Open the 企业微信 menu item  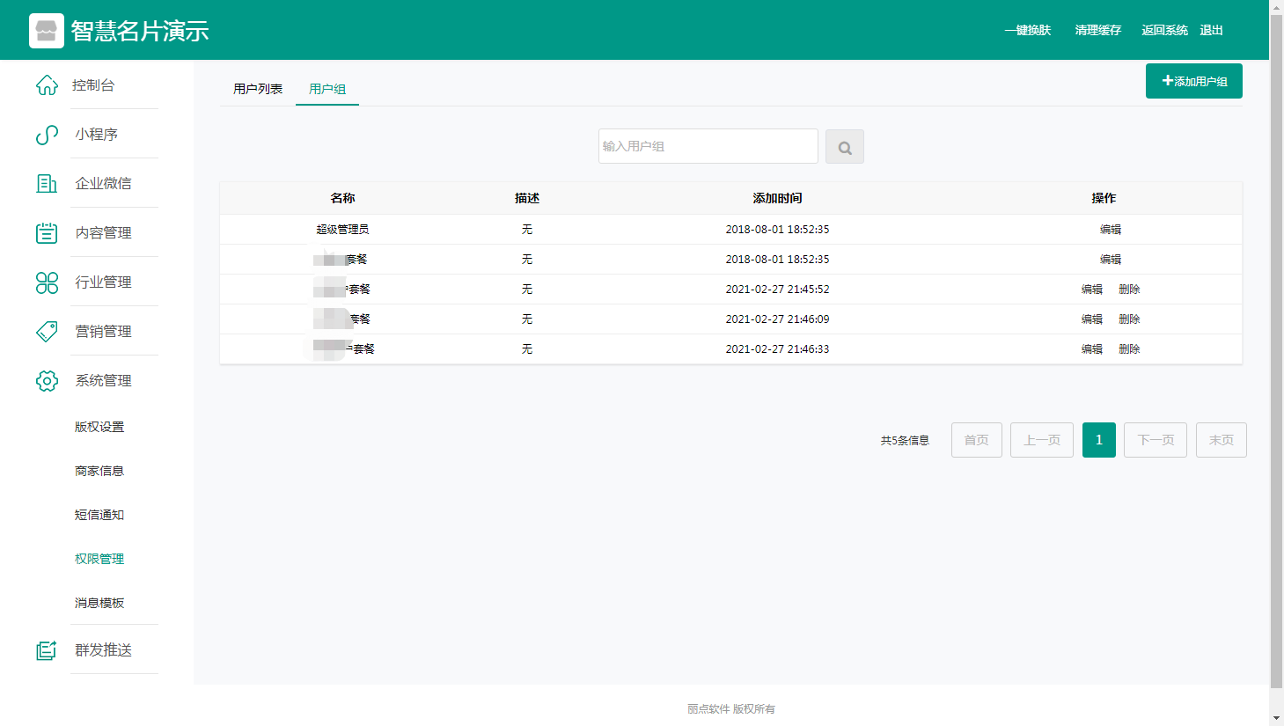tap(104, 183)
